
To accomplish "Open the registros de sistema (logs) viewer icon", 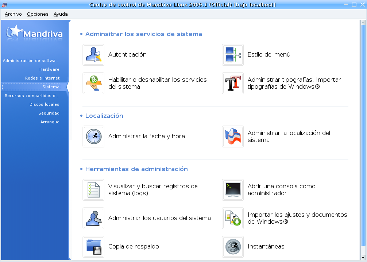I will coord(93,190).
